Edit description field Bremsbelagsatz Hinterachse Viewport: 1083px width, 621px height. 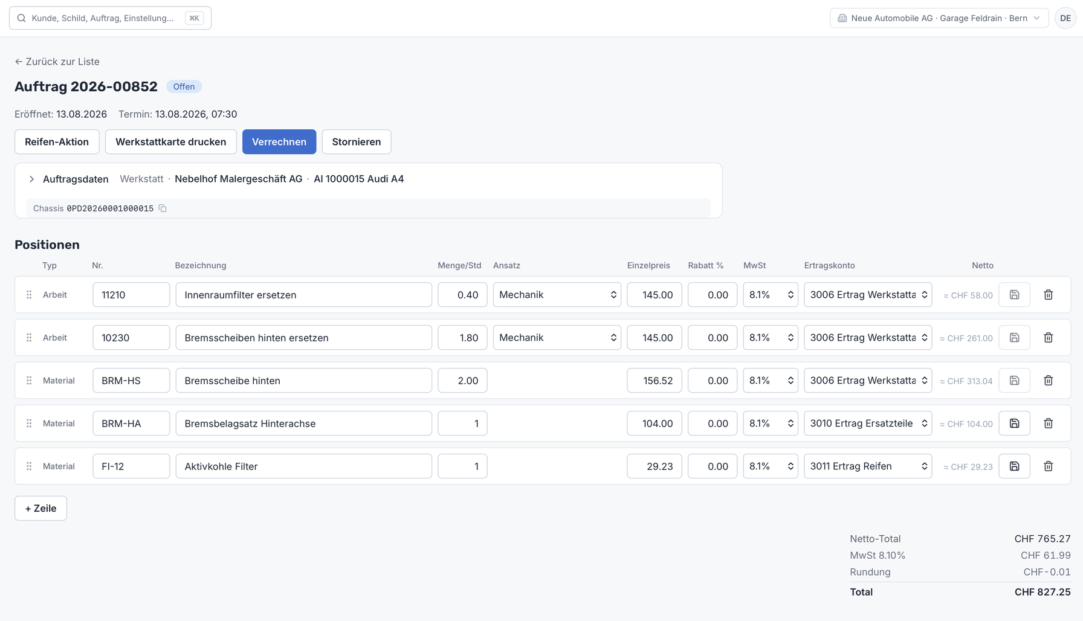(304, 423)
